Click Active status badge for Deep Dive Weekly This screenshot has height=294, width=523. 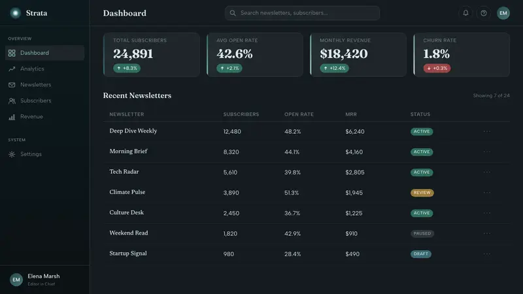point(422,131)
